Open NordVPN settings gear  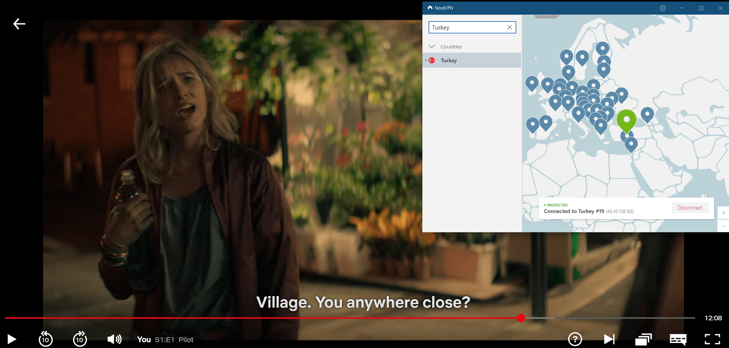point(663,8)
